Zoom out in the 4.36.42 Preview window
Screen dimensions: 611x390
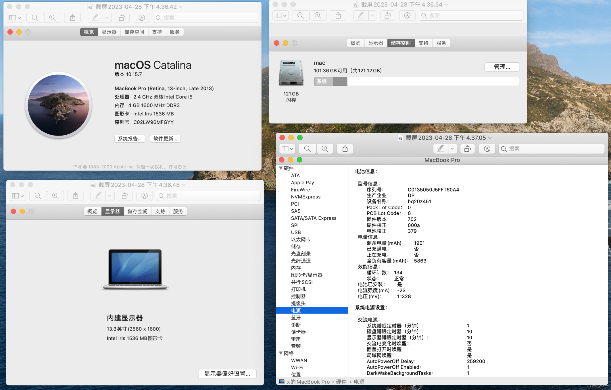35,18
